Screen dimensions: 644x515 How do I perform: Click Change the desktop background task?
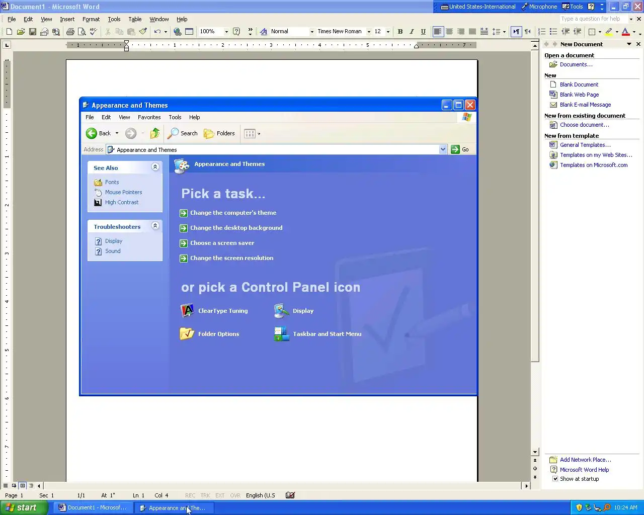[231, 228]
